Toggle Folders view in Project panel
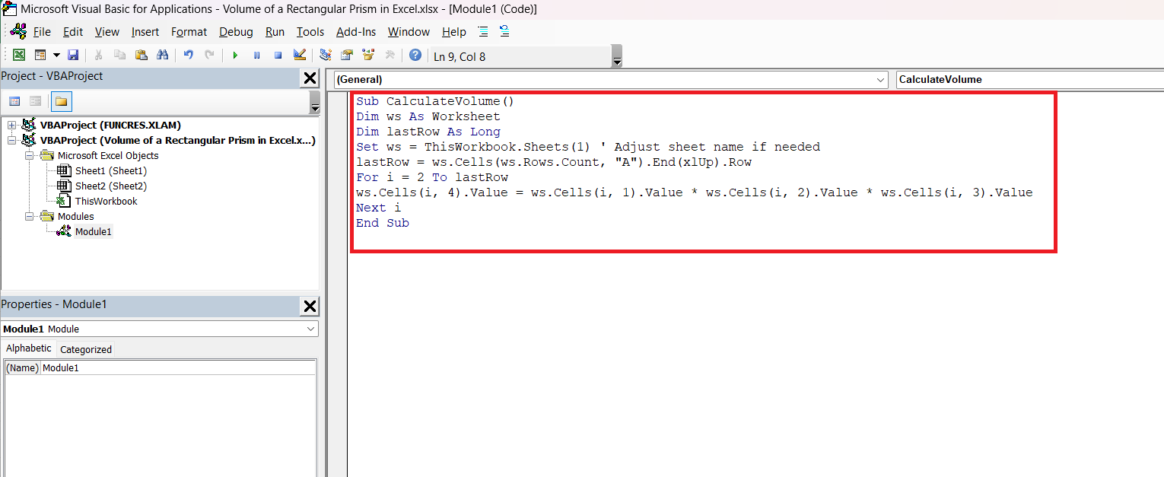The width and height of the screenshot is (1164, 477). [x=62, y=101]
